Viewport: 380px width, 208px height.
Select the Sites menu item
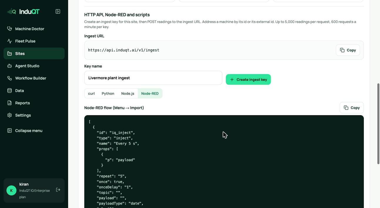point(34,54)
